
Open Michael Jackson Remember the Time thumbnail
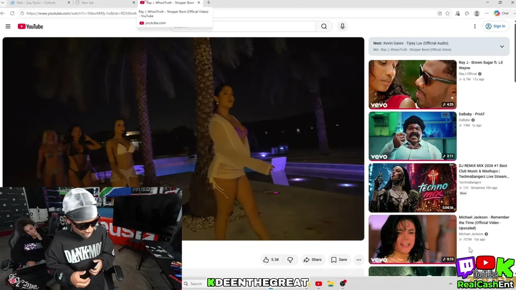point(412,239)
